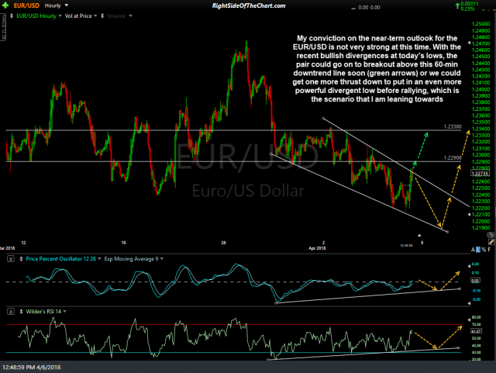Image resolution: width=496 pixels, height=373 pixels.
Task: Click the upper trendline's top-left anchor handle
Action: 323,118
